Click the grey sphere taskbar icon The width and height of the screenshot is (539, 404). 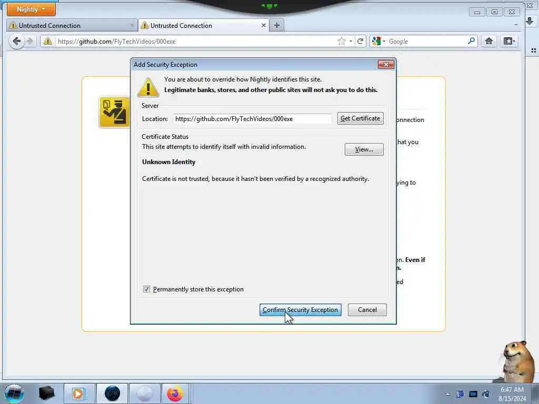coord(144,393)
